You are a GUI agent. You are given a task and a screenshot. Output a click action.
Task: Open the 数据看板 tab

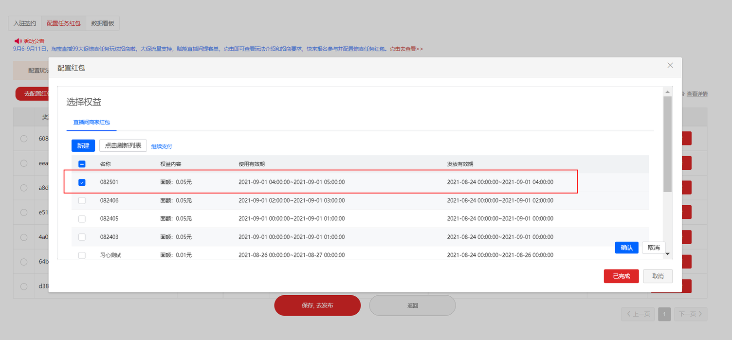pyautogui.click(x=103, y=23)
